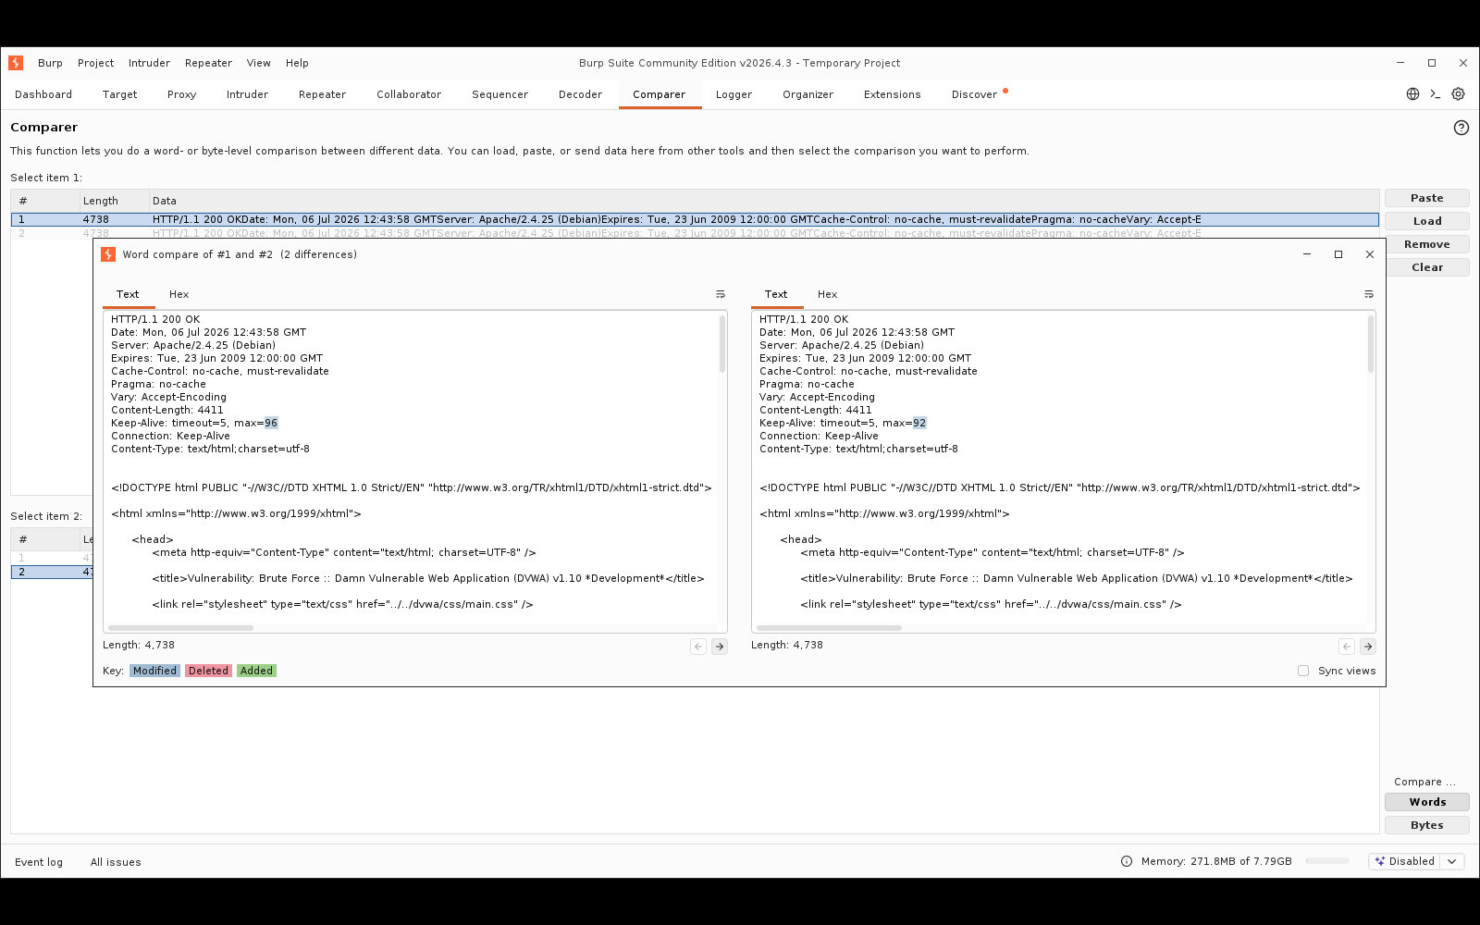Switch to the Decoder tab
The height and width of the screenshot is (925, 1480).
580,94
